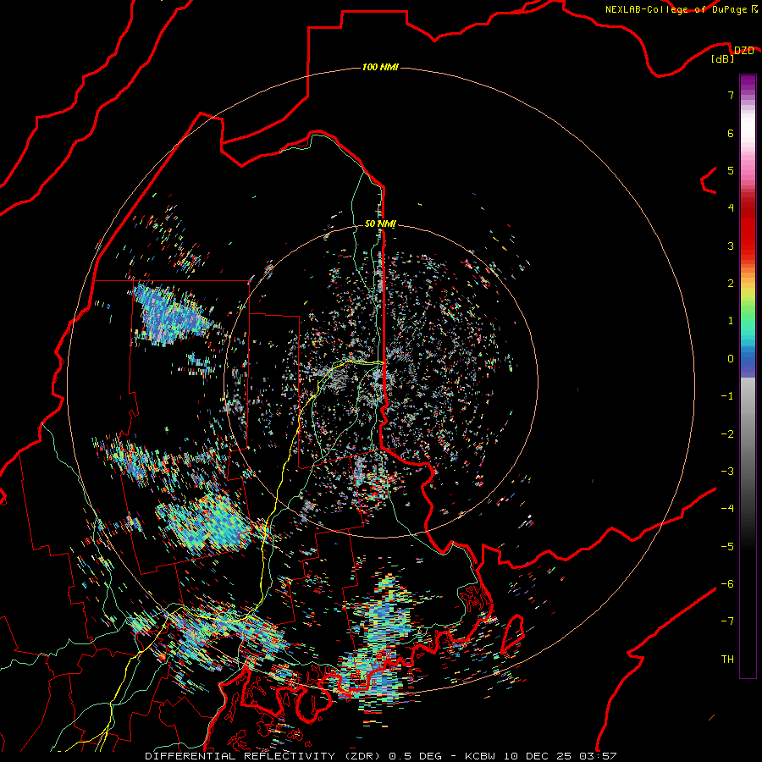Click the '[dB]' units label

[723, 59]
